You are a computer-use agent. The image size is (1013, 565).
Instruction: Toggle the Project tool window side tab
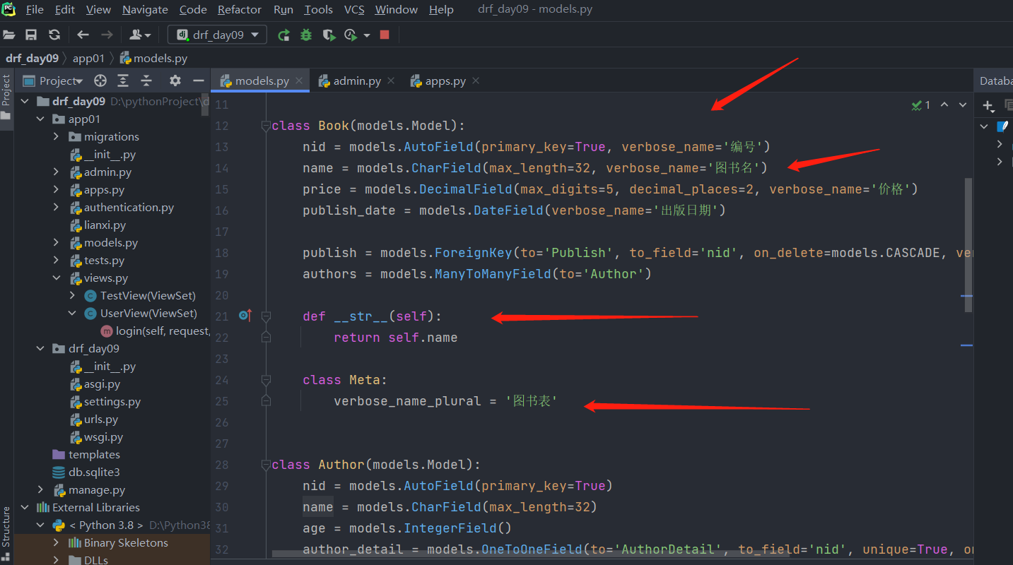click(6, 97)
